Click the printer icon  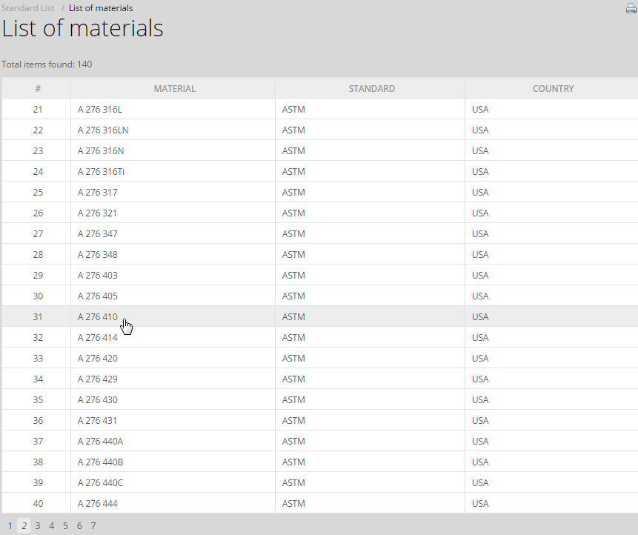[x=631, y=7]
